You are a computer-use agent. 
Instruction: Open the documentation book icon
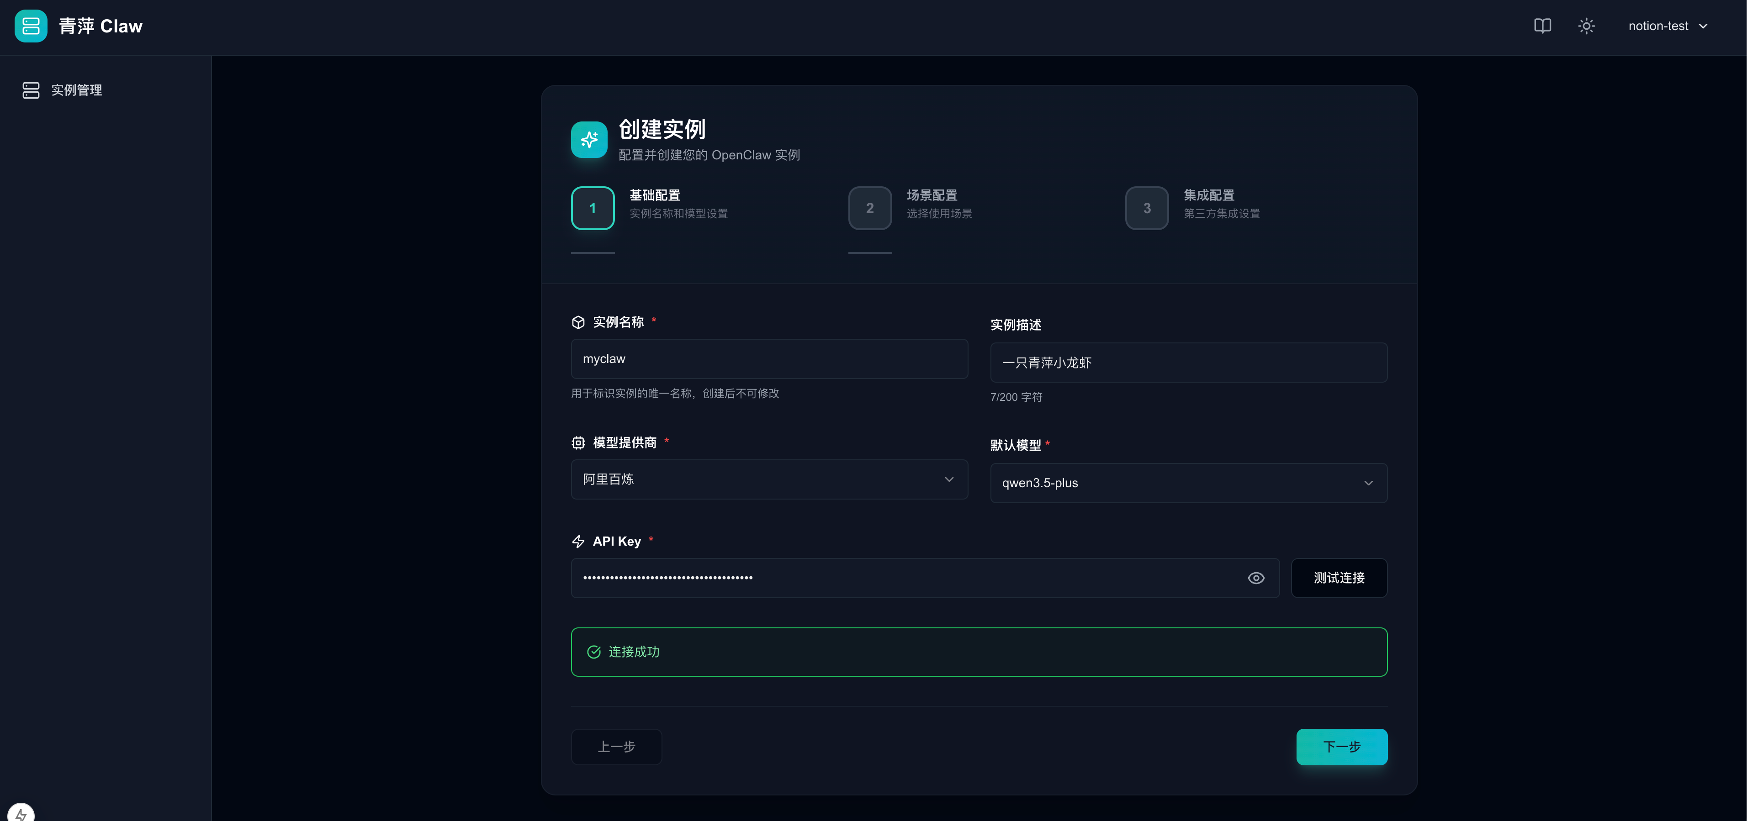tap(1542, 26)
